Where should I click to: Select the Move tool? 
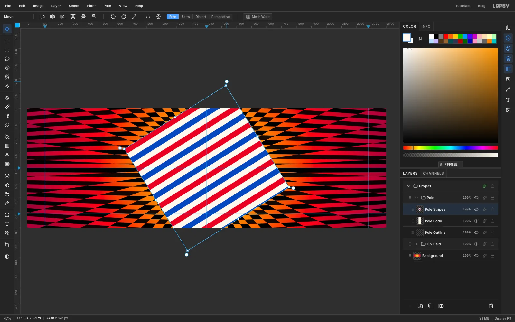click(7, 29)
